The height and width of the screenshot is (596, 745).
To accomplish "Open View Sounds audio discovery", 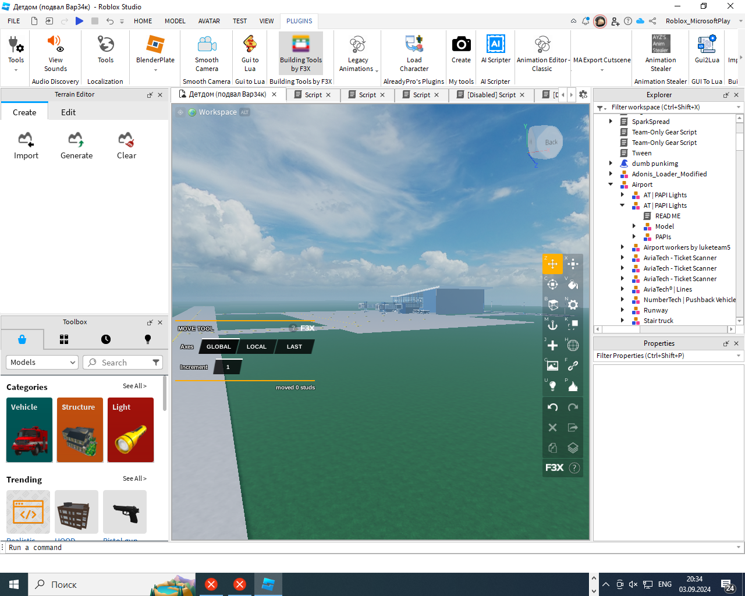I will tap(55, 54).
